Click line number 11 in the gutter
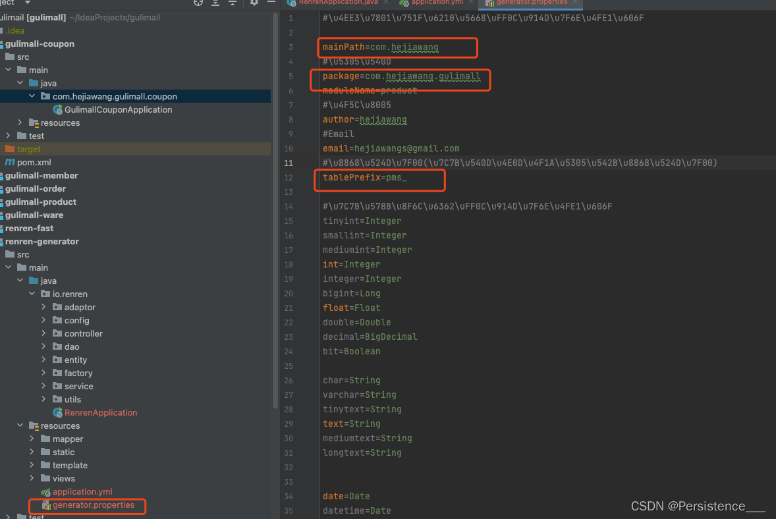The width and height of the screenshot is (776, 519). (289, 163)
